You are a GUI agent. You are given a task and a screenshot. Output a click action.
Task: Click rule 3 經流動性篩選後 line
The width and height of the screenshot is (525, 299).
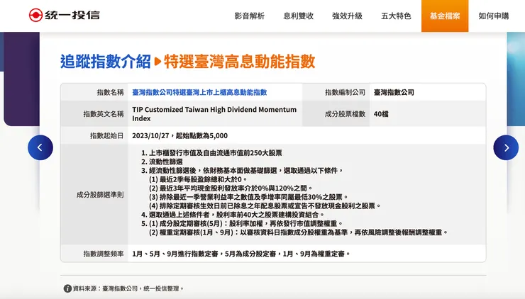tap(243, 171)
